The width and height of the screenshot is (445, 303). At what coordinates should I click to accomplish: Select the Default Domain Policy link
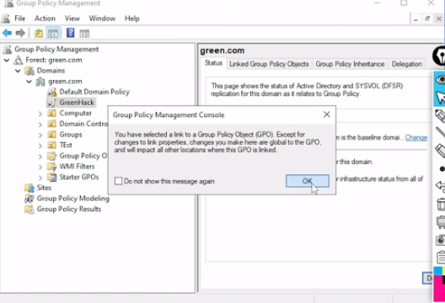click(x=94, y=92)
